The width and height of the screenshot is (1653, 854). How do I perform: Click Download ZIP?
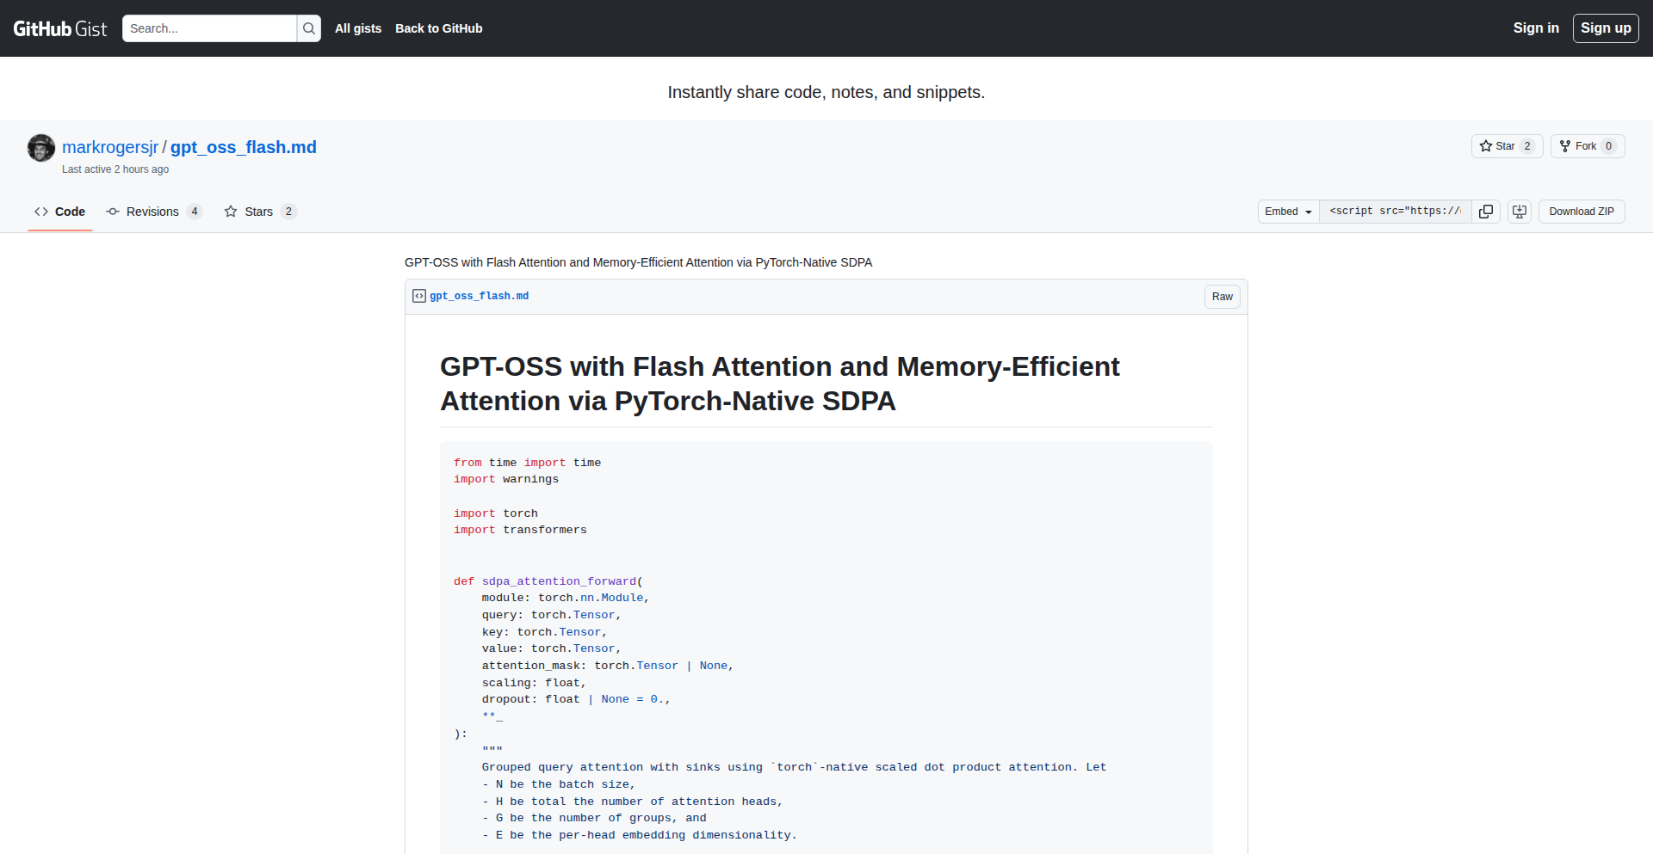[x=1582, y=212]
